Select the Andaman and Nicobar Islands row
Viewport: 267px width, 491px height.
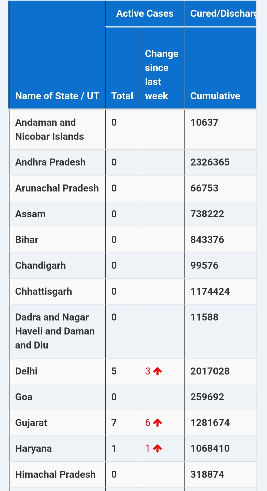point(49,129)
